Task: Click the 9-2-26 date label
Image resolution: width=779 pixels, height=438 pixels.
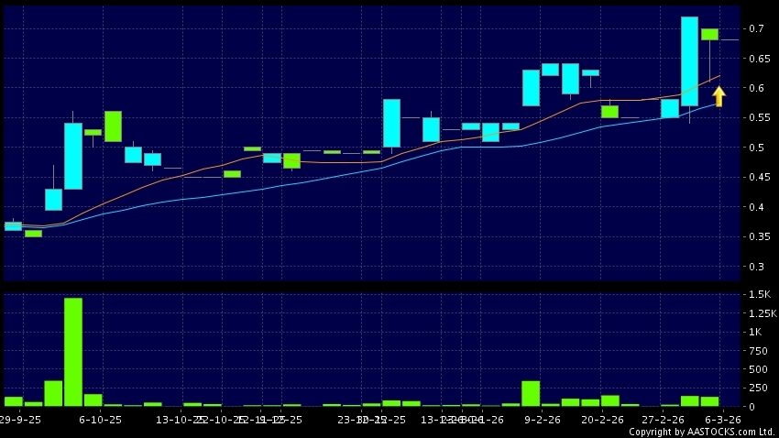Action: 542,419
